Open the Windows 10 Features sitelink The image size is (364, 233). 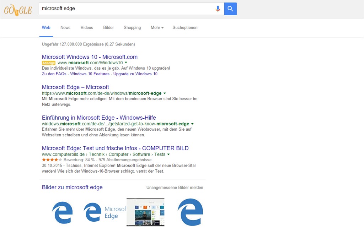[x=90, y=74]
